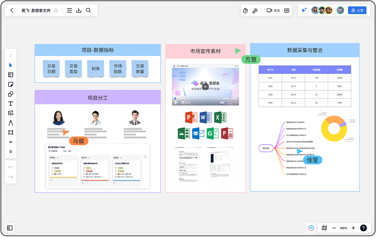Select the comment annotation tool
376x238 pixels.
tap(11, 113)
